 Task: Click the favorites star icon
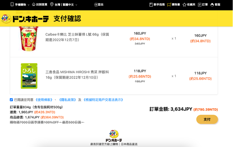tap(184, 5)
